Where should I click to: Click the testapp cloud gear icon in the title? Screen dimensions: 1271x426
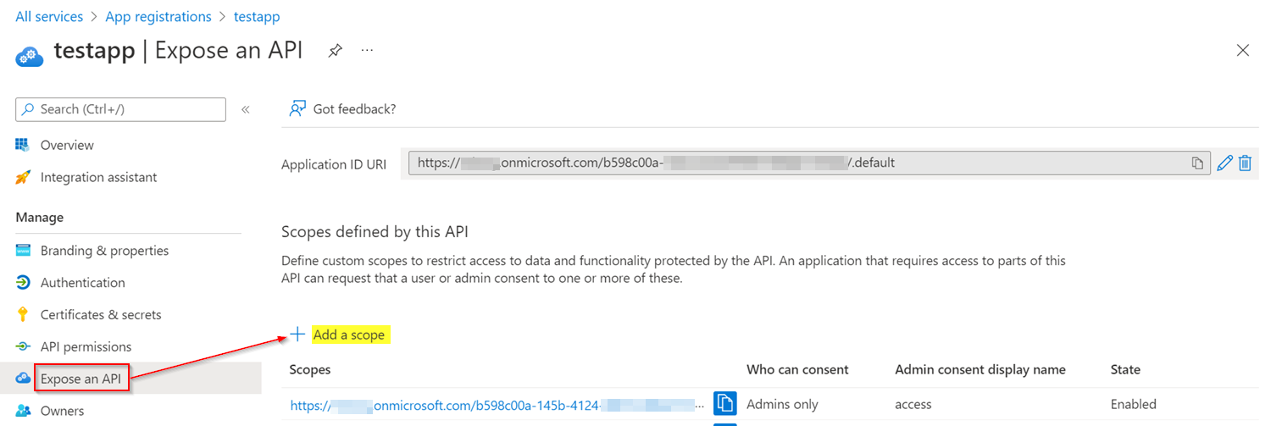click(x=30, y=56)
